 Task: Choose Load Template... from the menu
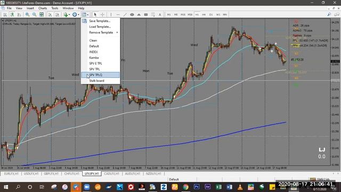point(101,27)
